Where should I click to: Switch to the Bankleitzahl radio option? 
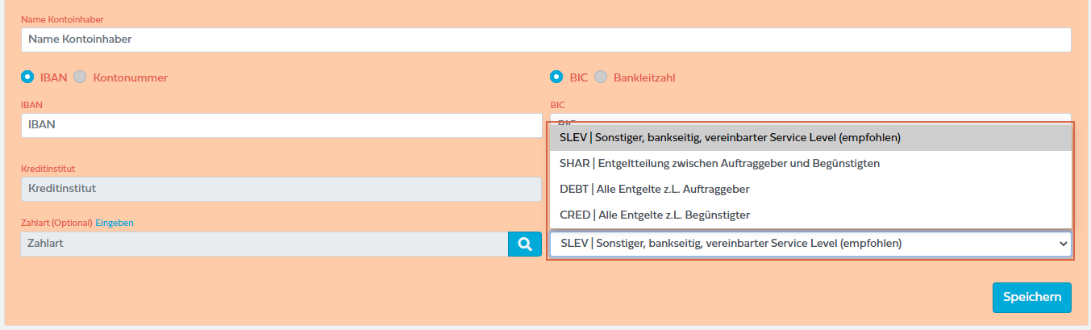[601, 77]
